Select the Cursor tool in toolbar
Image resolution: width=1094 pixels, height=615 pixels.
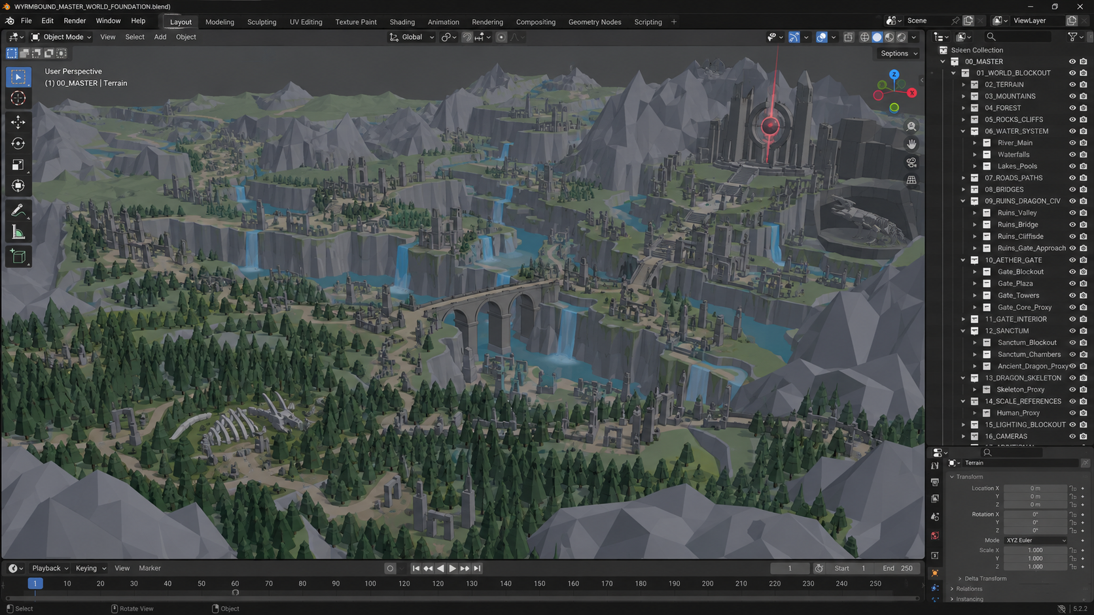point(18,99)
